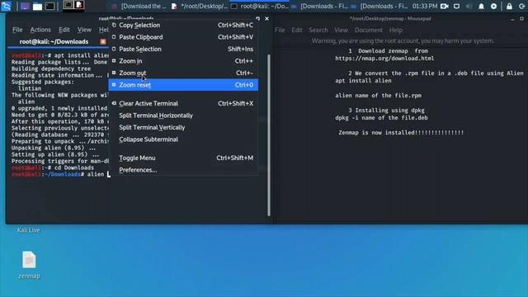Viewport: 528px width, 297px height.
Task: Select Toggle Menu entry
Action: pos(183,158)
